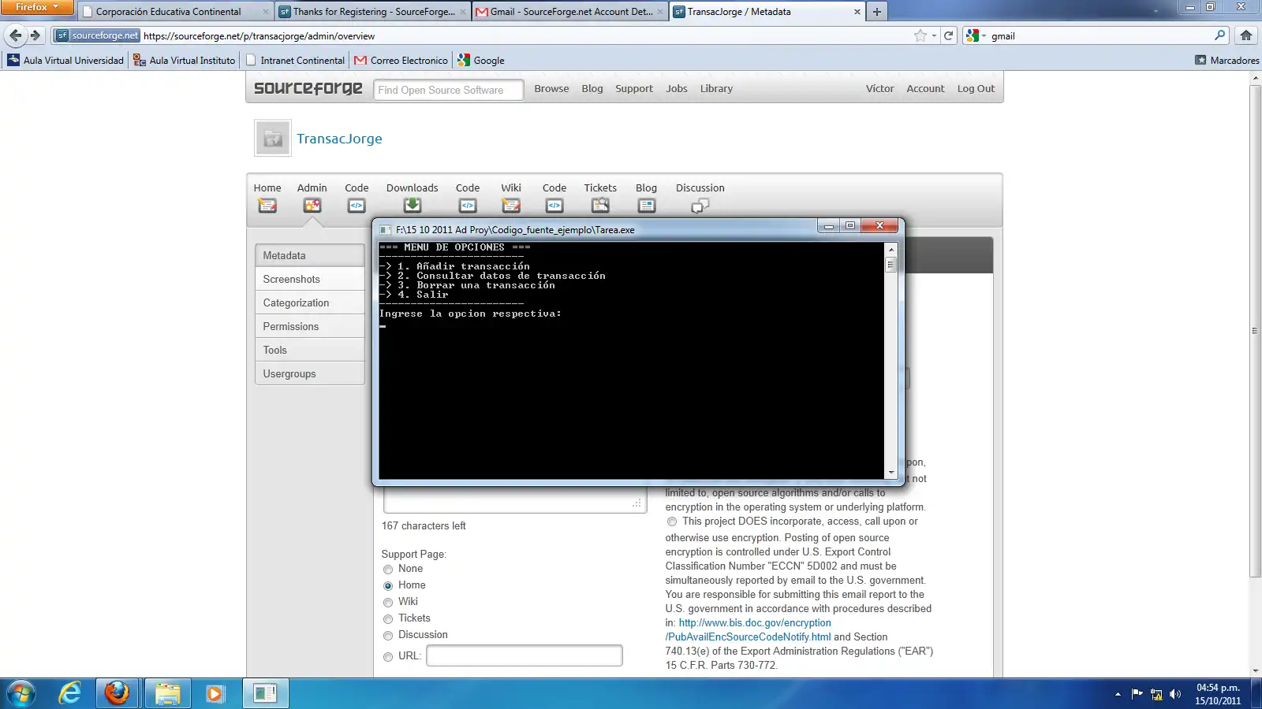Click the Find Open Source Software search field
This screenshot has height=709, width=1262.
coord(448,90)
